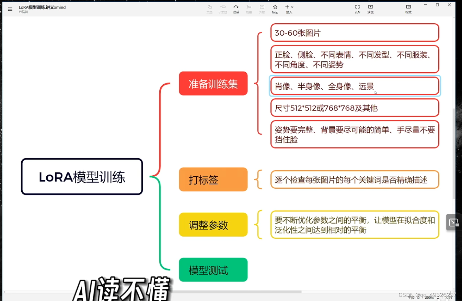
Task: Click the floating picture-in-picture button
Action: pos(453,222)
